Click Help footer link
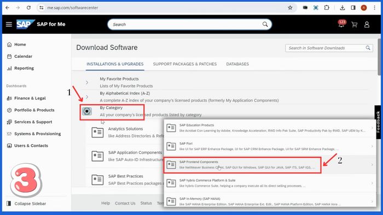This screenshot has width=383, height=215. click(106, 203)
